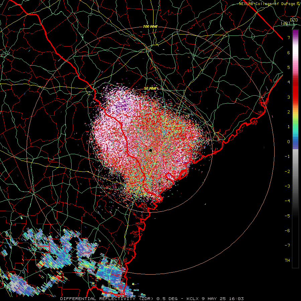
Task: Click the 1 tick label on color scale
Action: (289, 127)
